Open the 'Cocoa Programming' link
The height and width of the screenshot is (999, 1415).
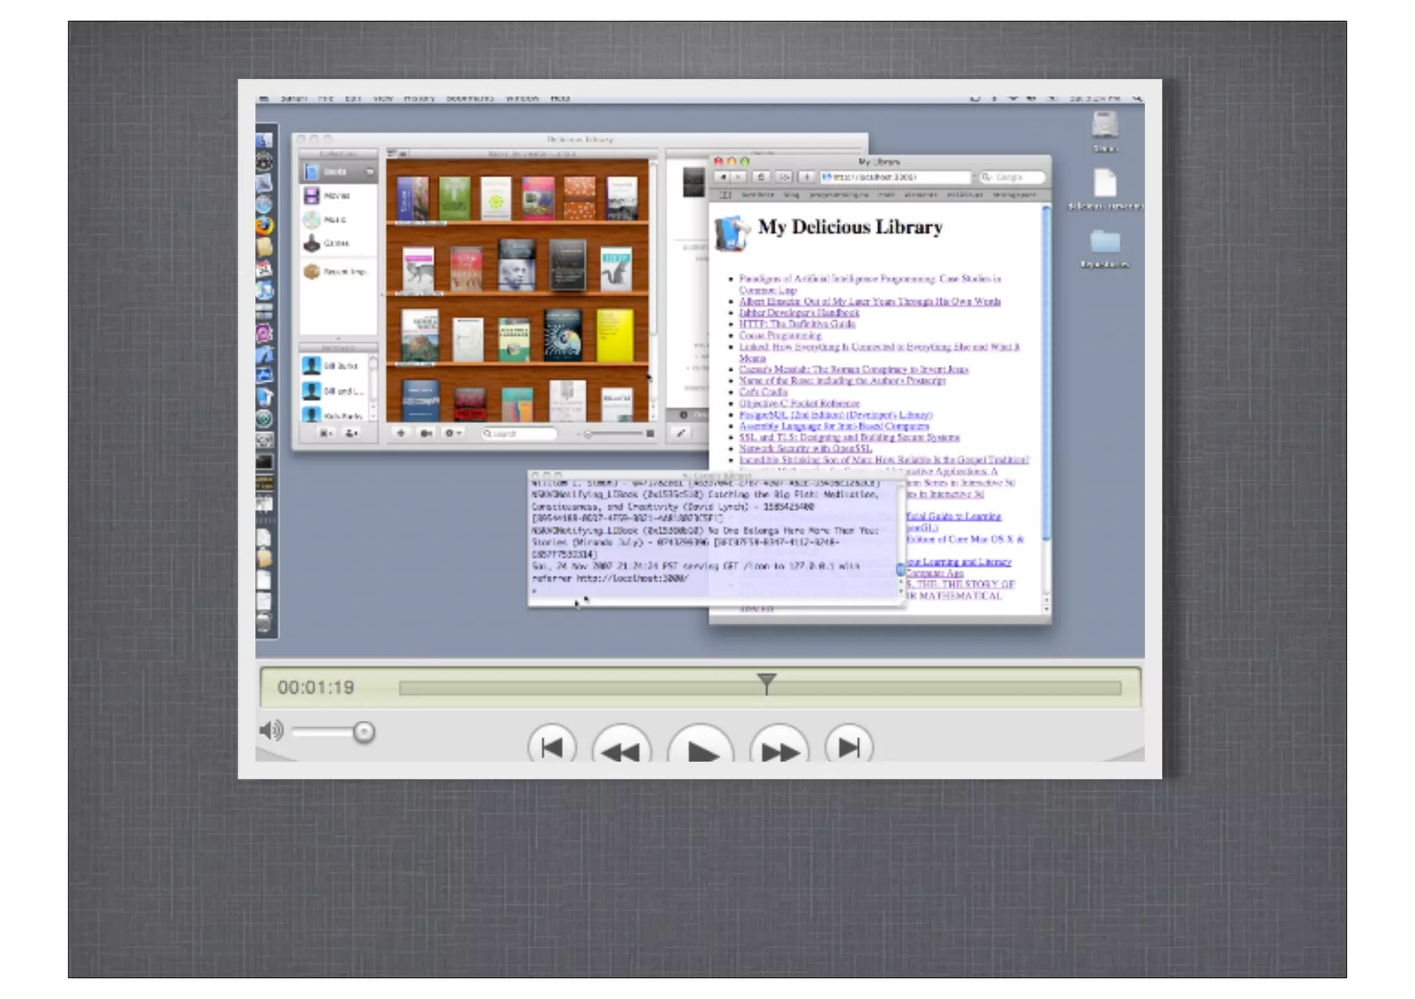coord(780,336)
